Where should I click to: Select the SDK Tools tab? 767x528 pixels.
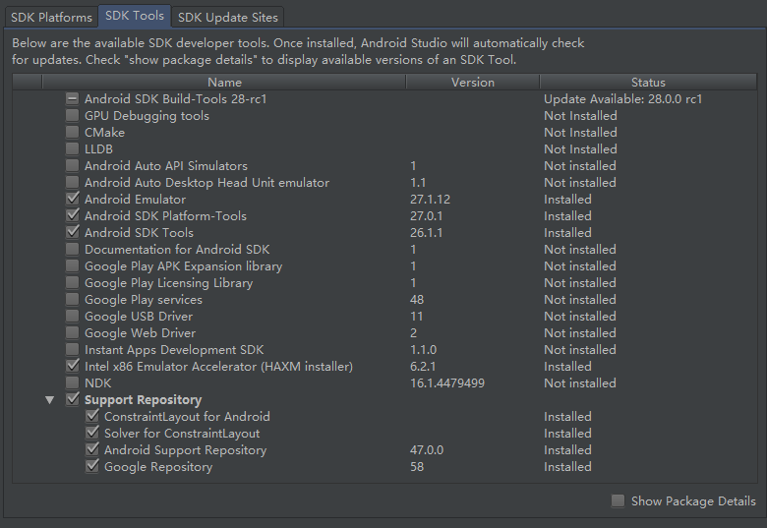point(135,16)
